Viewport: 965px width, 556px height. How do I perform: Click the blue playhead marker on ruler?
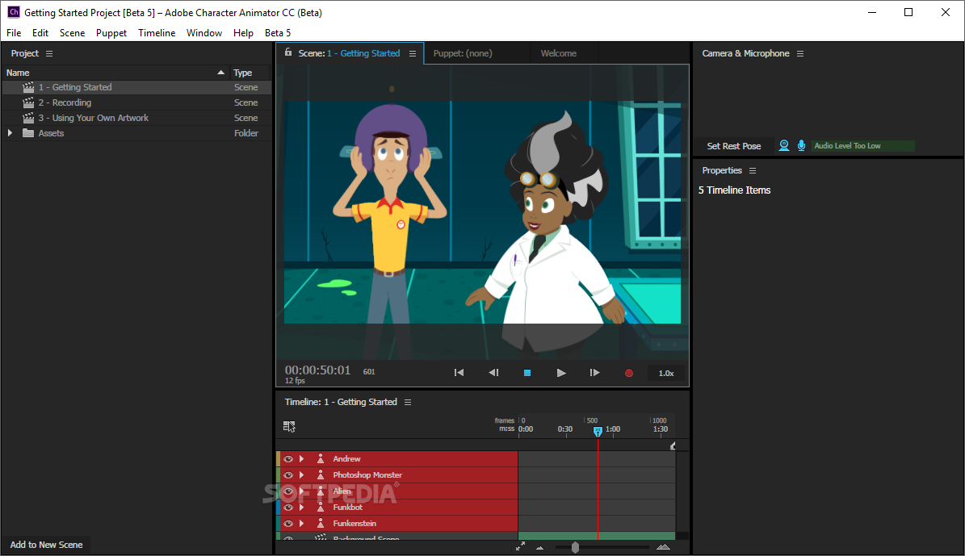pyautogui.click(x=598, y=432)
